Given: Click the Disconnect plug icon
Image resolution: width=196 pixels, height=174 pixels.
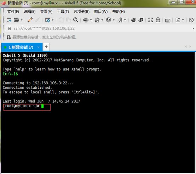Looking at the screenshot, I should (30, 20).
